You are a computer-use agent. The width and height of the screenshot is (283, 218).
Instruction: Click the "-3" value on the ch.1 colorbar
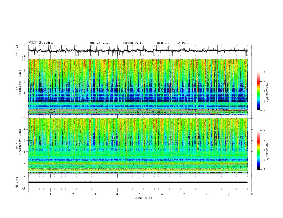click(x=263, y=72)
